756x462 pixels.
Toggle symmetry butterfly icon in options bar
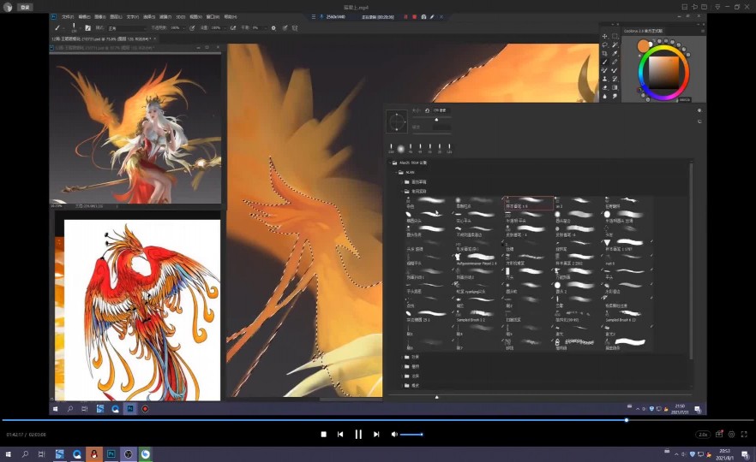(295, 28)
